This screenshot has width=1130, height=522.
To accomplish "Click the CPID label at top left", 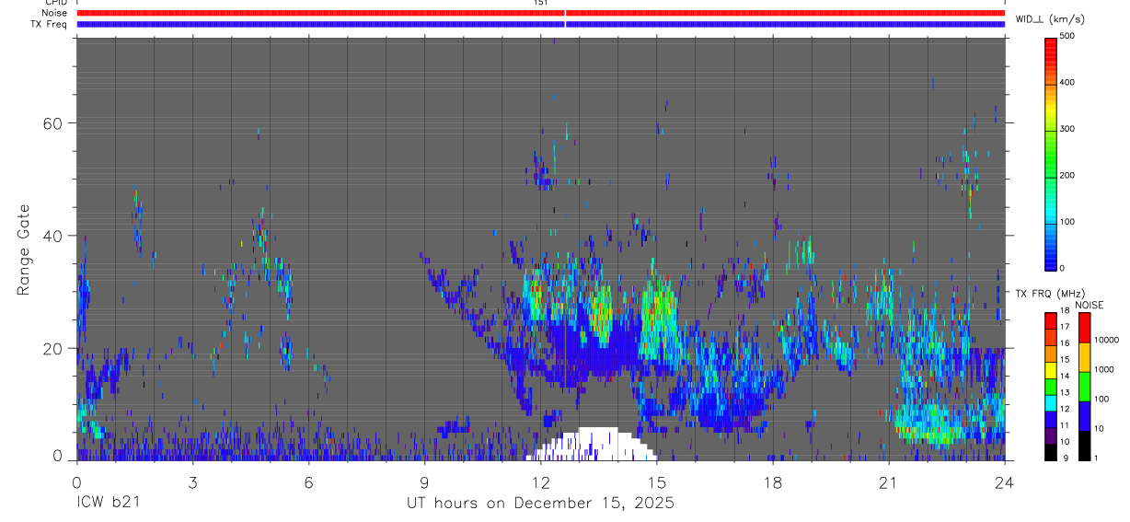I will (x=55, y=3).
